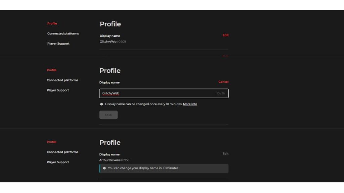
Task: Click the info icon in the 'You can change your display name' notice
Action: coord(104,168)
